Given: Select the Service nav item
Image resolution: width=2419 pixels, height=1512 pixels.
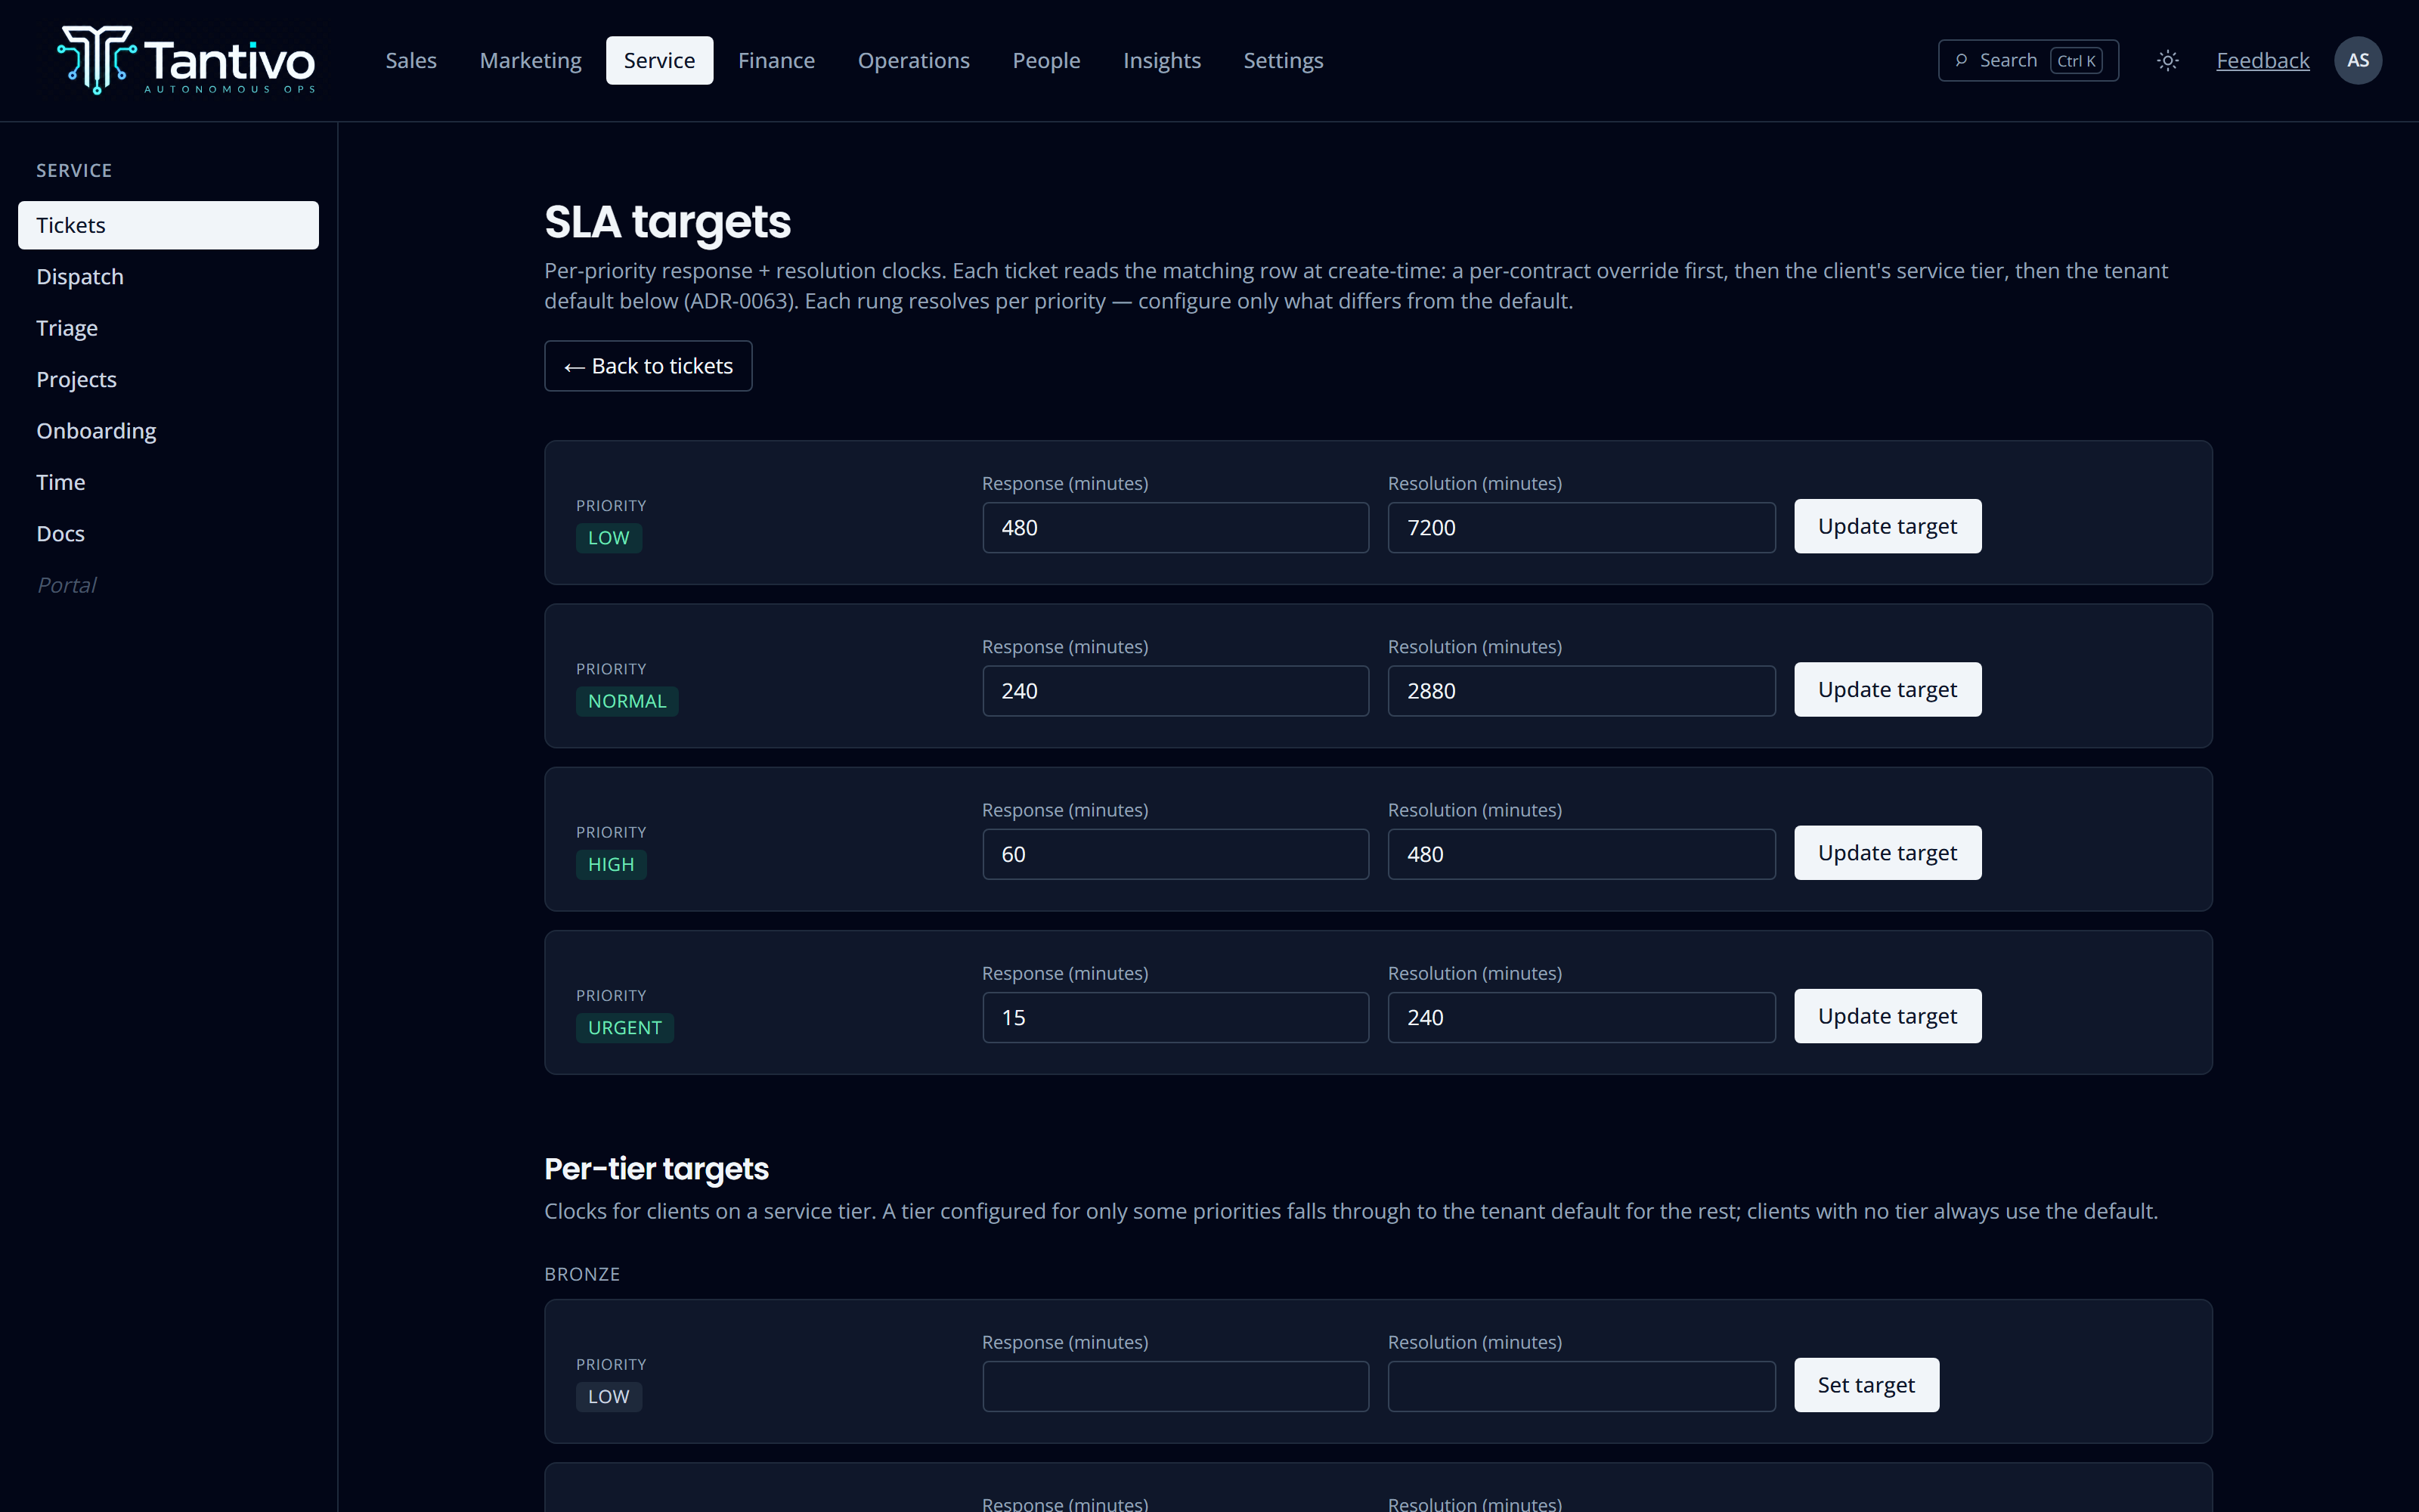Looking at the screenshot, I should [x=658, y=61].
